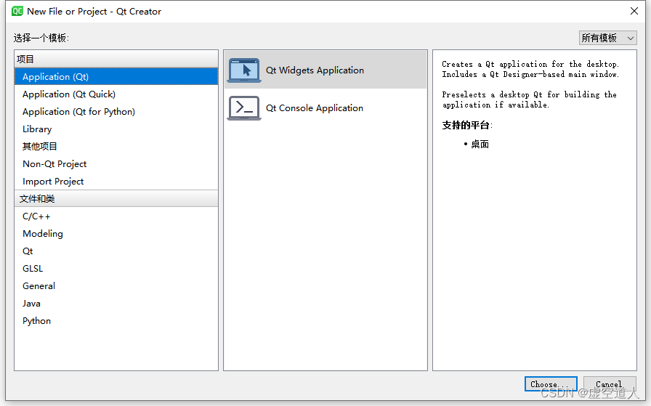The height and width of the screenshot is (406, 651).
Task: Select the Library project category
Action: tap(116, 129)
